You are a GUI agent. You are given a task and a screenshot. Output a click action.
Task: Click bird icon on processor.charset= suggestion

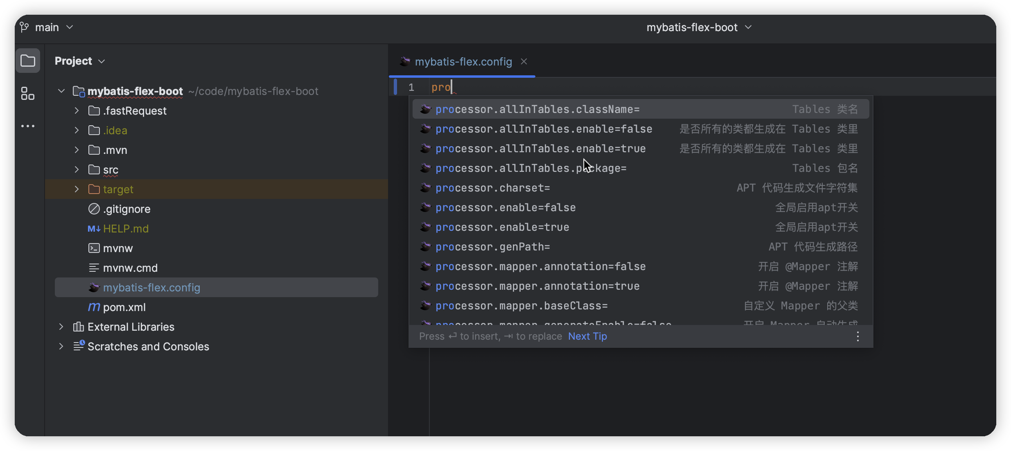[x=426, y=188]
